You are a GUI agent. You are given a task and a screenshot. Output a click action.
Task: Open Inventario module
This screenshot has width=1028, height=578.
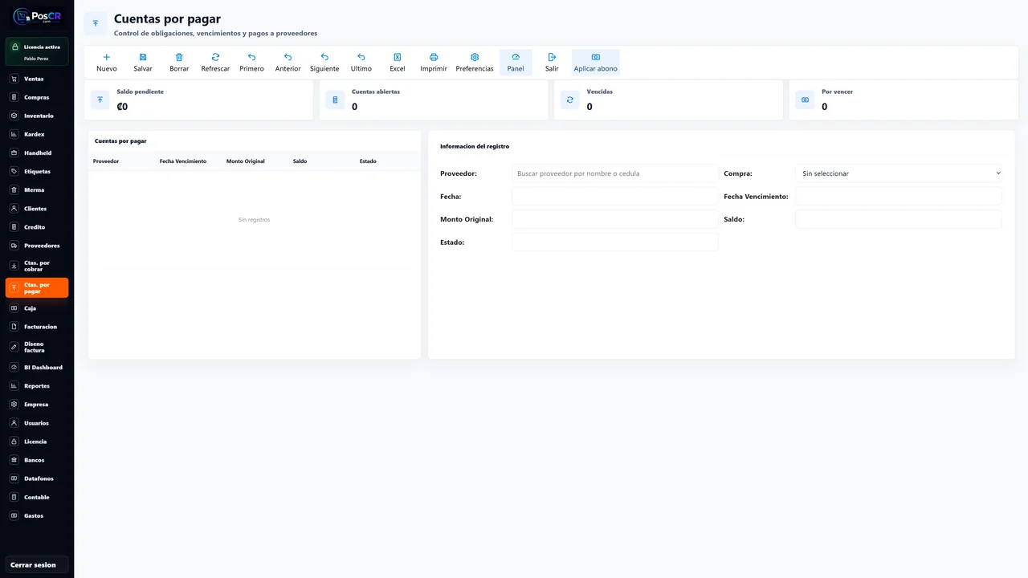37,116
